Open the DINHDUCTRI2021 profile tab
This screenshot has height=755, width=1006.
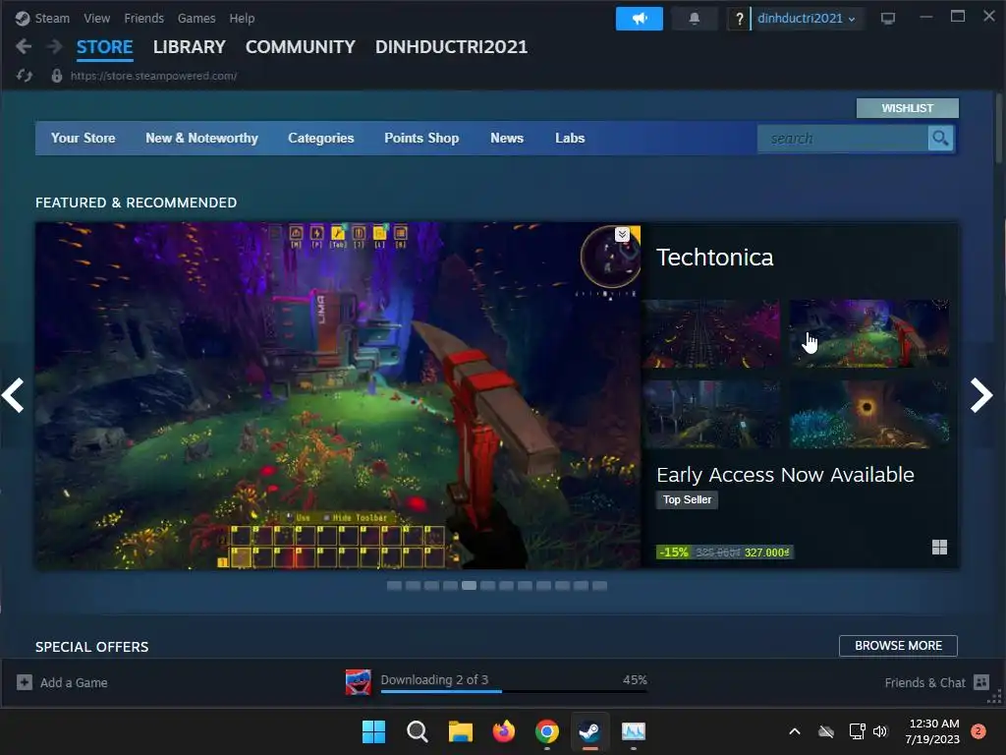[451, 47]
